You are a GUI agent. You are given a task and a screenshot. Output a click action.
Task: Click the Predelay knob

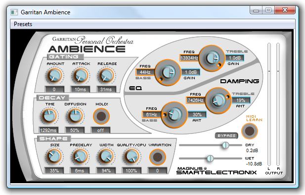(x=80, y=157)
